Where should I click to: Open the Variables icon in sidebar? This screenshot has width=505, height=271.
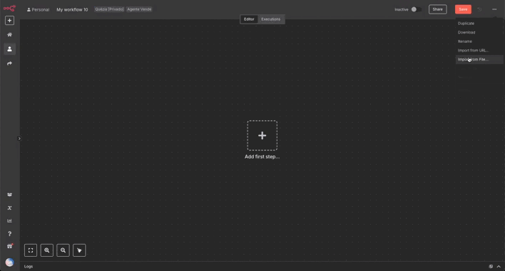(x=9, y=208)
